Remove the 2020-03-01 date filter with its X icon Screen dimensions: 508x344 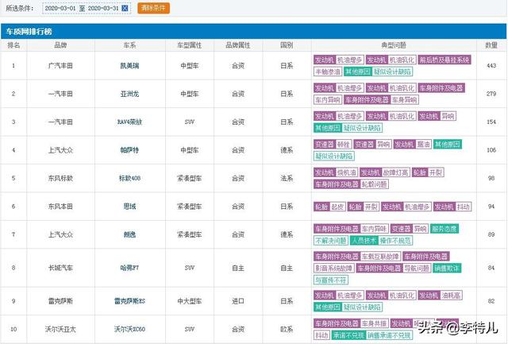tap(125, 9)
